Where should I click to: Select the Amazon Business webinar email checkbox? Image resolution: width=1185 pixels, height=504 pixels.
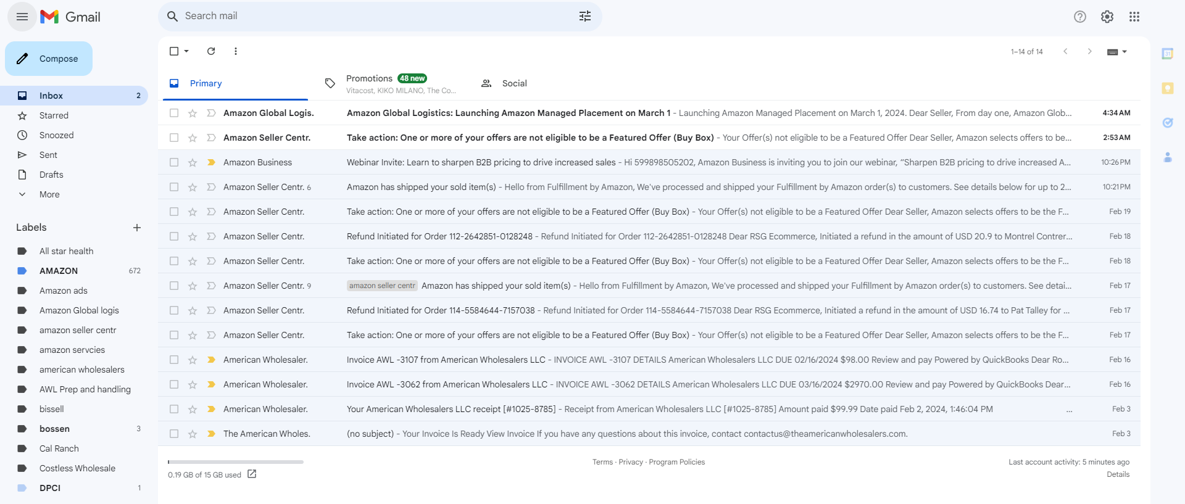point(174,162)
